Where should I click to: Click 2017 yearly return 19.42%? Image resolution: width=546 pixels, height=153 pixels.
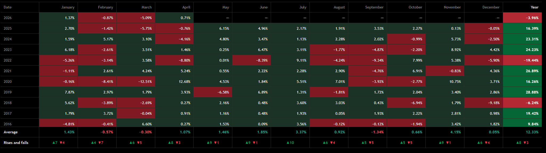click(522, 113)
